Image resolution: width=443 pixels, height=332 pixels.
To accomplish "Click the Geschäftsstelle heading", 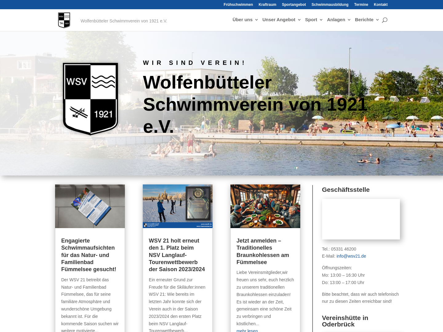I will 346,190.
